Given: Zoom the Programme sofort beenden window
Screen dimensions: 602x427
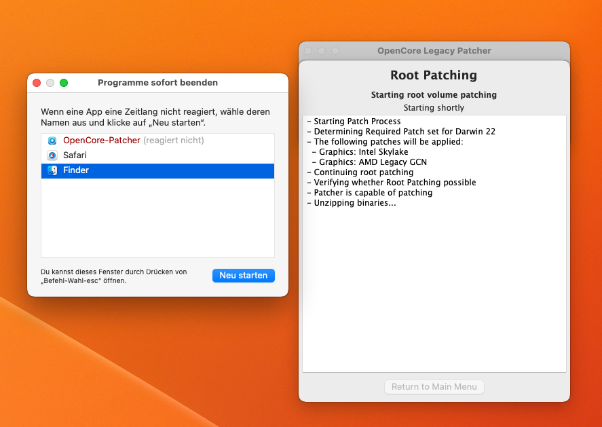Looking at the screenshot, I should [64, 83].
